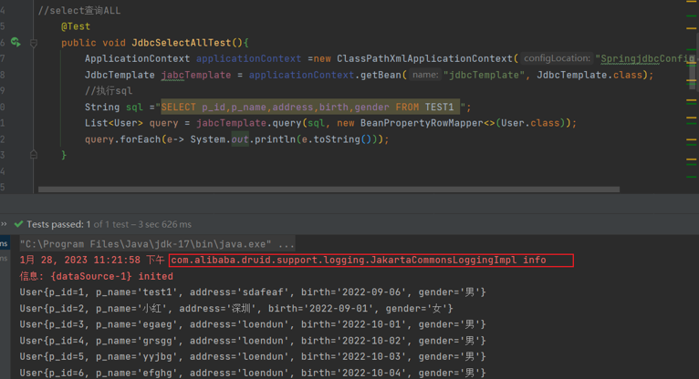Click the horizontal scrollbar of the editor
The image size is (699, 379).
[329, 189]
